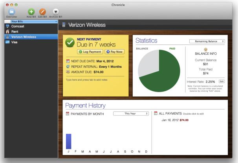The width and height of the screenshot is (238, 163).
Task: Click the $74.00 amount due value
Action: (99, 72)
